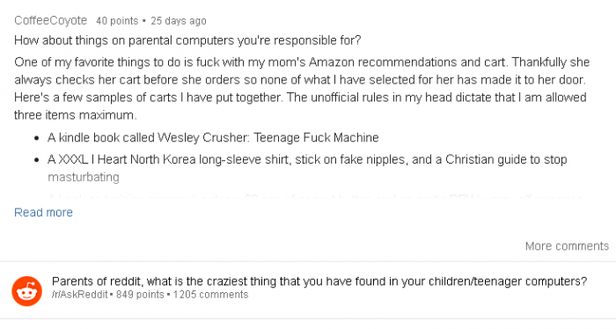
Task: Click the faded partially hidden third bullet line
Action: (314, 195)
